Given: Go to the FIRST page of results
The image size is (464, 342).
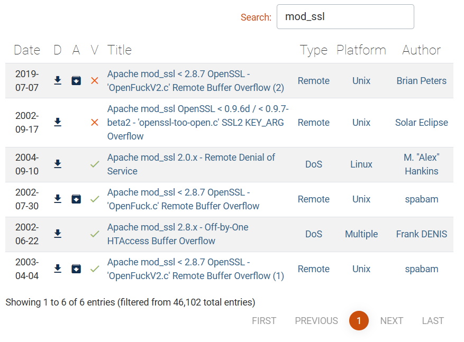Looking at the screenshot, I should tap(264, 321).
